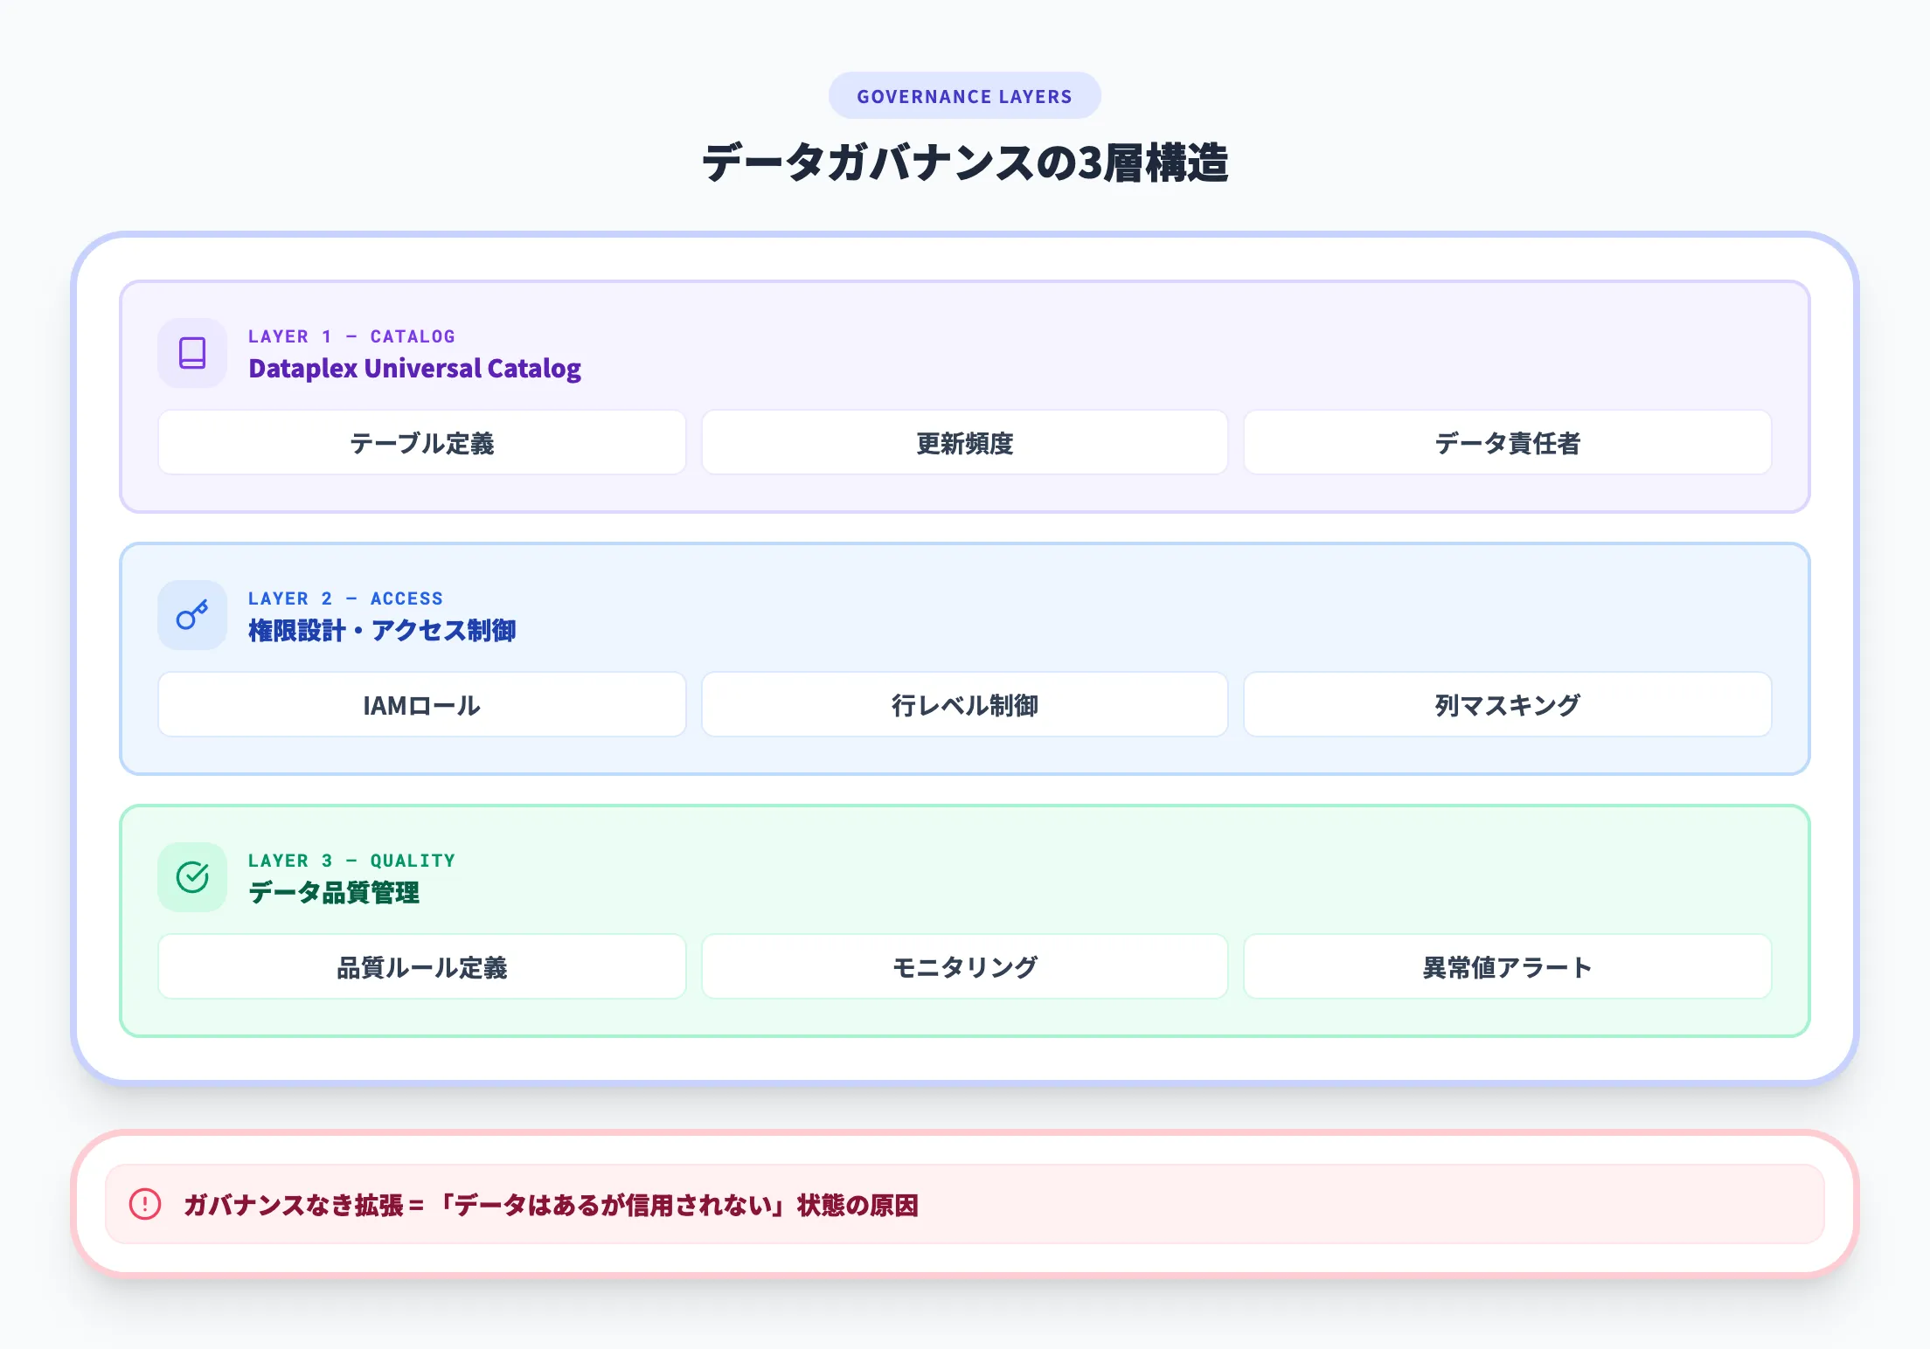This screenshot has width=1930, height=1349.
Task: Select the 異常値アラート chip
Action: (1506, 966)
